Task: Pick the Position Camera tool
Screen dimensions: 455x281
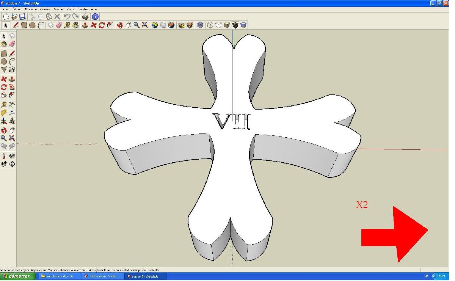Action: [x=4, y=156]
